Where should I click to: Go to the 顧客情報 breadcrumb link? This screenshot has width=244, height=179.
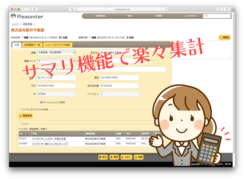[x=28, y=24]
